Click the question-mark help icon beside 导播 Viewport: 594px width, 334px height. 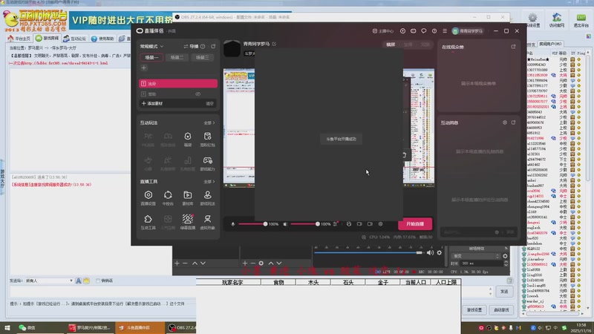point(203,46)
